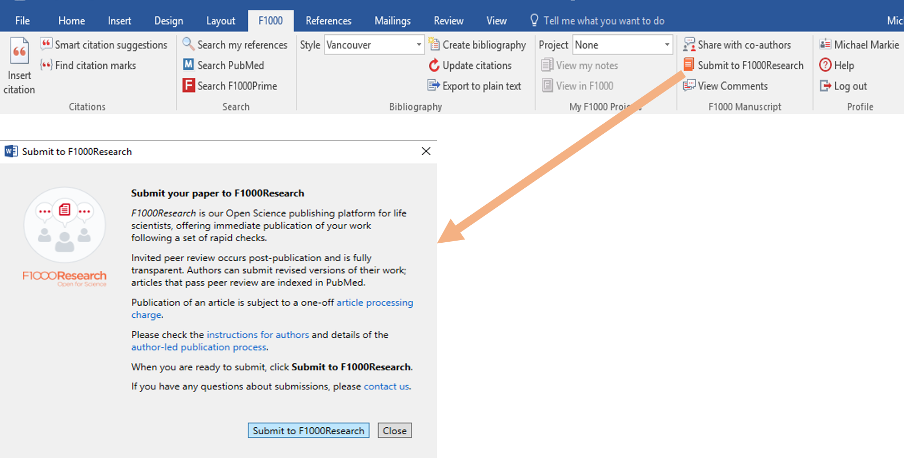Screen dimensions: 904x458
Task: Open the View tab
Action: coord(496,21)
